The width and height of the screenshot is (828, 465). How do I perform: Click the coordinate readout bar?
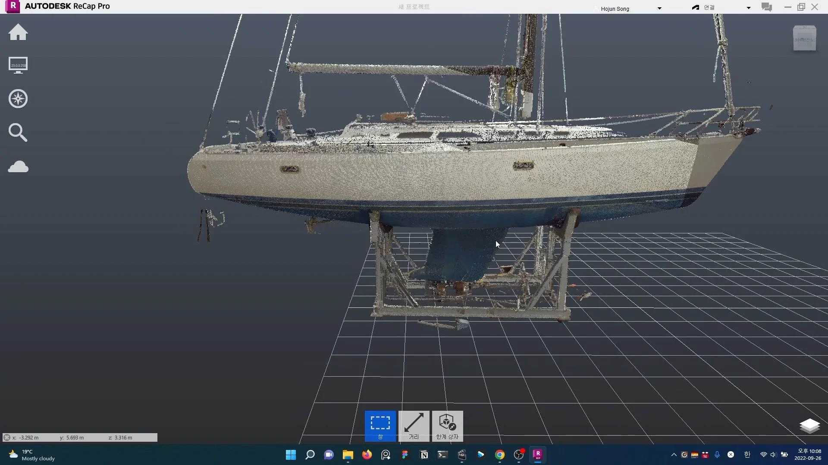pyautogui.click(x=80, y=437)
